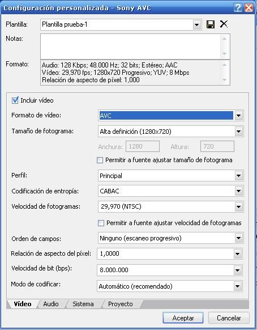
Task: Delete template using the X icon
Action: point(224,24)
